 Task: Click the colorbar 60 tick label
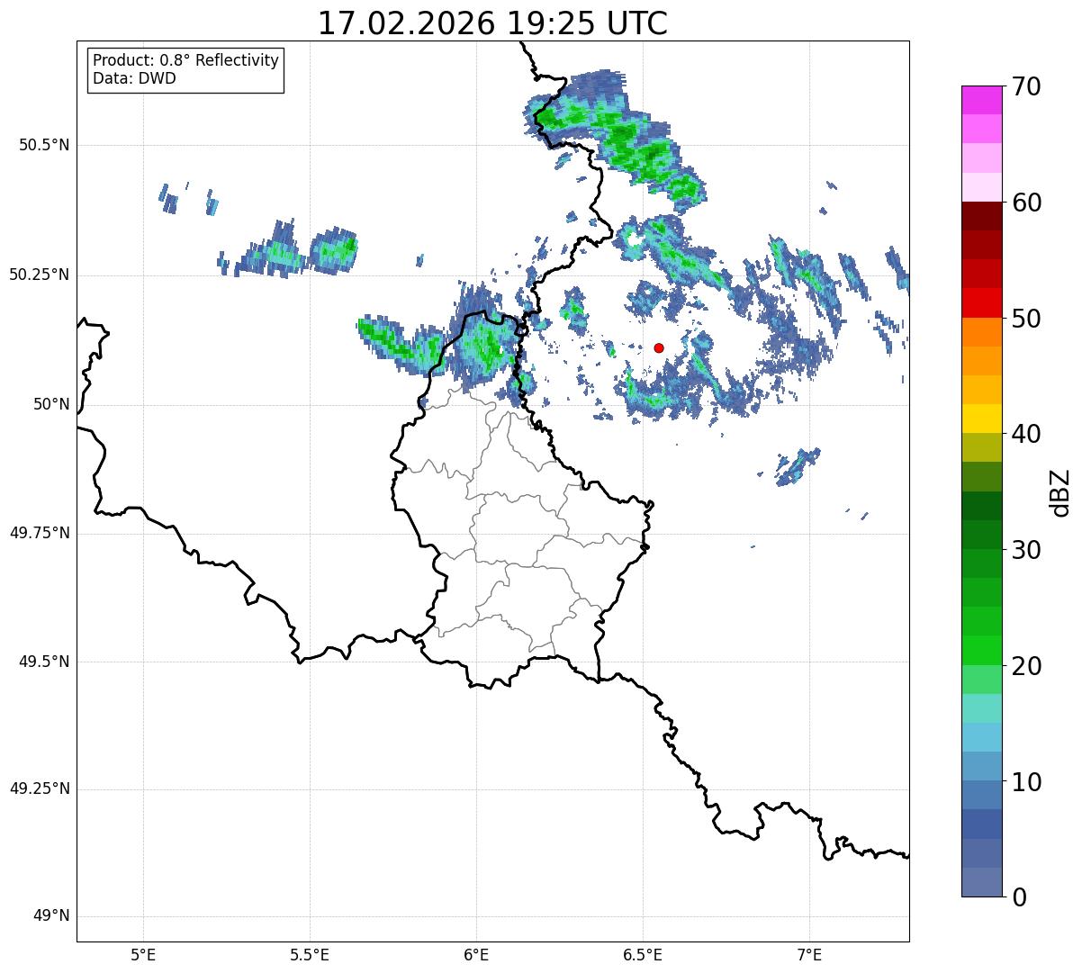[1025, 203]
